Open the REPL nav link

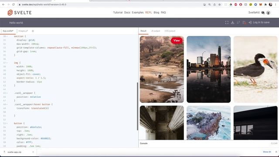(148, 13)
